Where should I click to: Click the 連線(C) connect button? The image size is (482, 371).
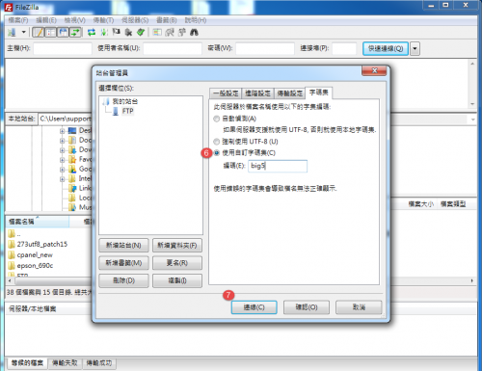(254, 307)
